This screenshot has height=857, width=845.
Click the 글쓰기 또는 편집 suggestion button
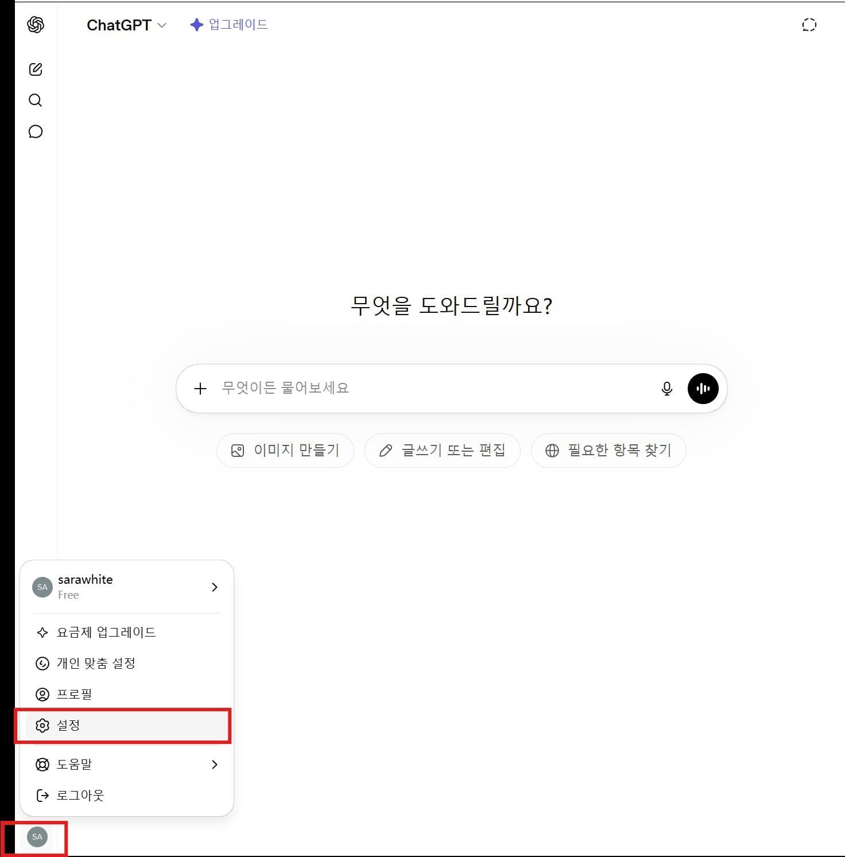(443, 451)
